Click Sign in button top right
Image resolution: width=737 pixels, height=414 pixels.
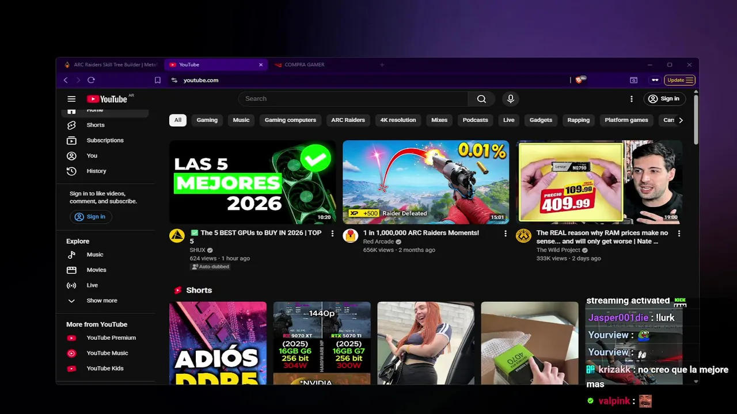[664, 99]
